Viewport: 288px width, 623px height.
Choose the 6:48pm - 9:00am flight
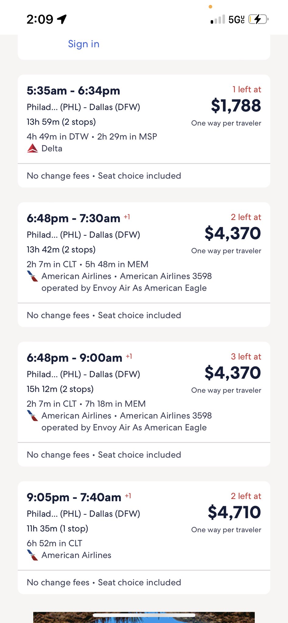144,392
